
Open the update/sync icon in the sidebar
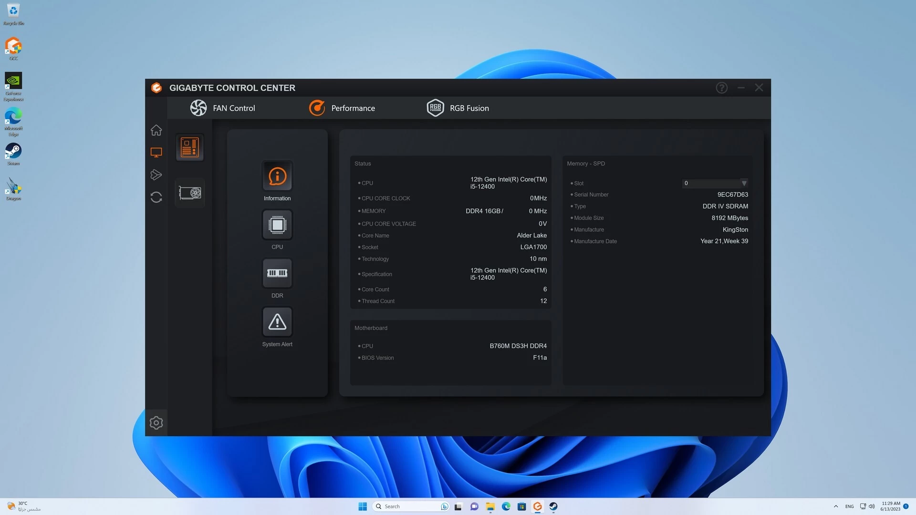click(x=156, y=197)
